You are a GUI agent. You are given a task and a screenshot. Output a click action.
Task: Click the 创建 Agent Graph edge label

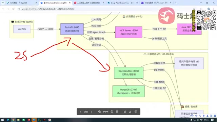click(96, 32)
